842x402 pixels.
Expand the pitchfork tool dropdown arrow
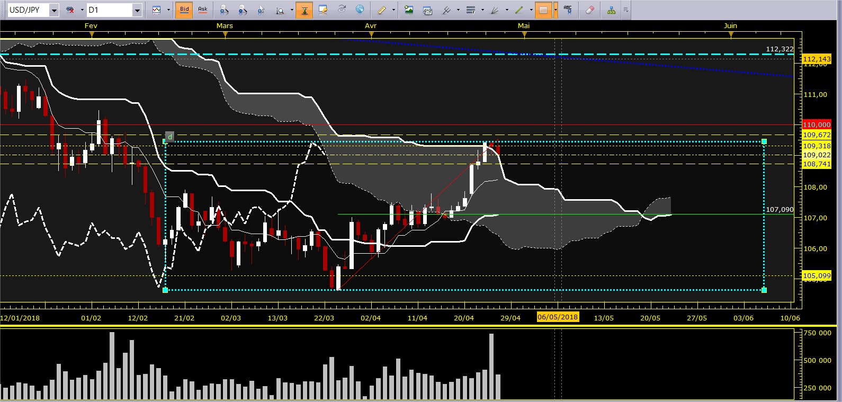click(x=459, y=10)
